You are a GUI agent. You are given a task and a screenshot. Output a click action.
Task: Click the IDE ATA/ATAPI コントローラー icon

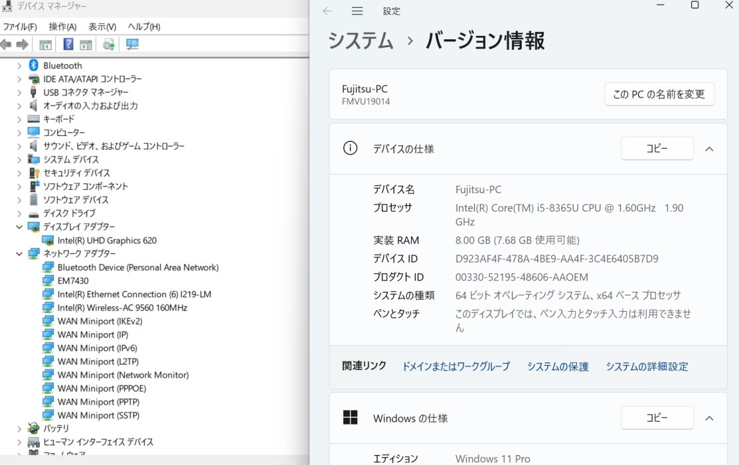pos(33,79)
